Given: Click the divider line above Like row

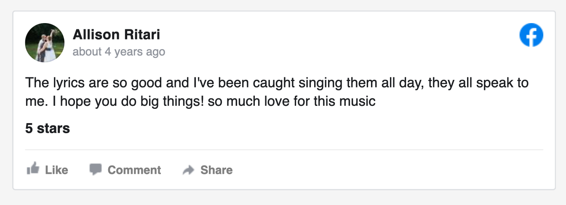Looking at the screenshot, I should coord(284,150).
